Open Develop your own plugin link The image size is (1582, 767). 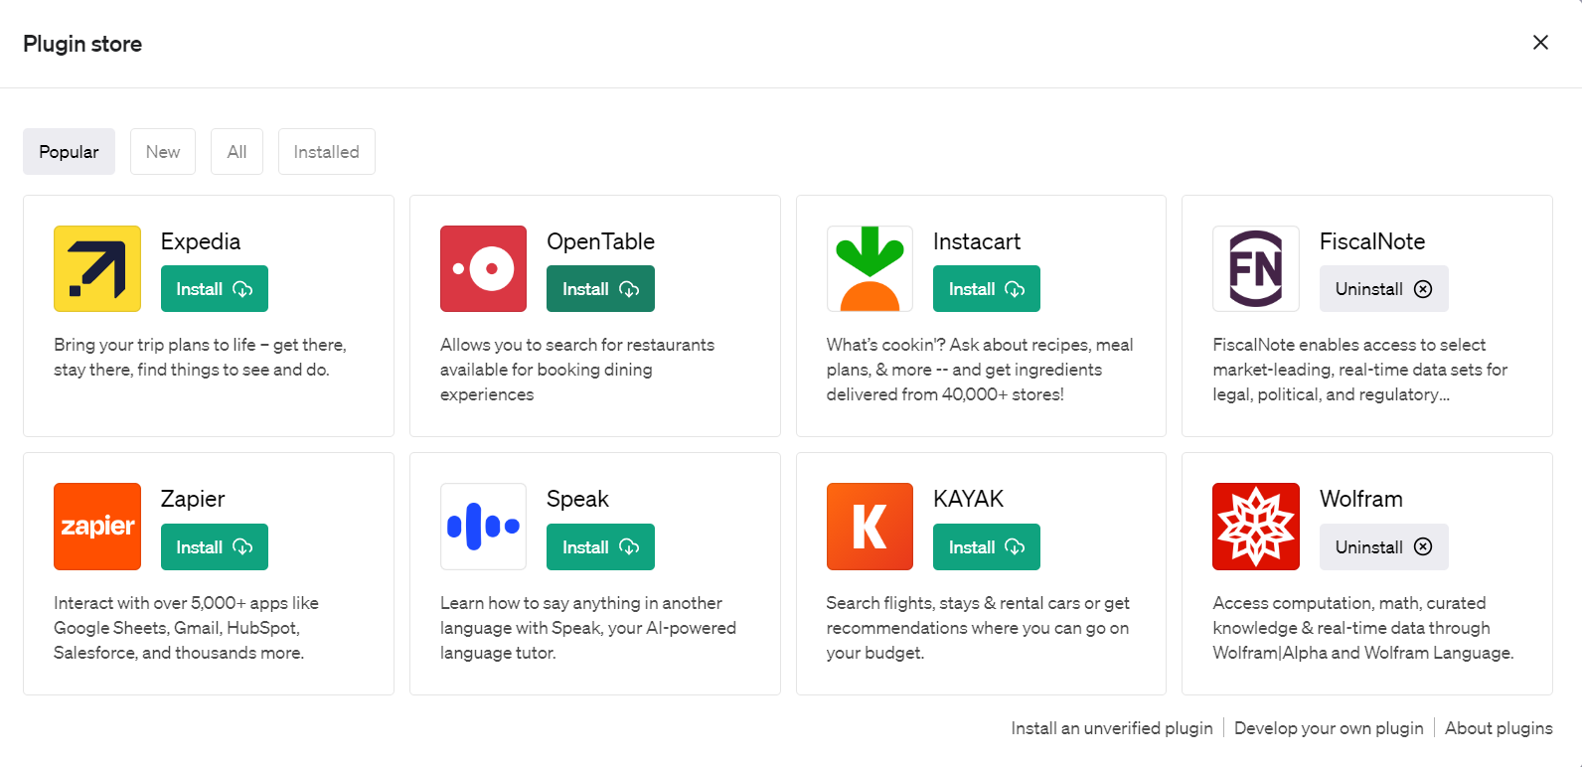(1329, 728)
